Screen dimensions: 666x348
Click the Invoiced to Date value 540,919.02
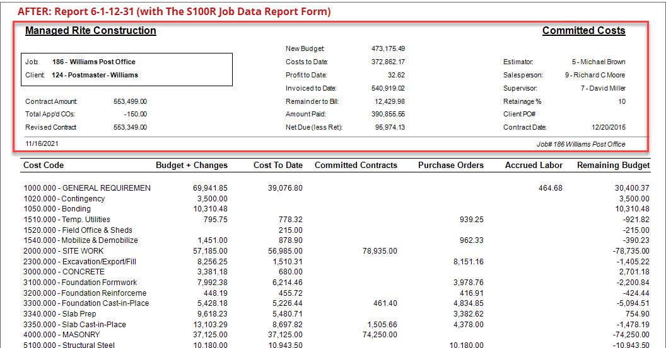click(389, 88)
